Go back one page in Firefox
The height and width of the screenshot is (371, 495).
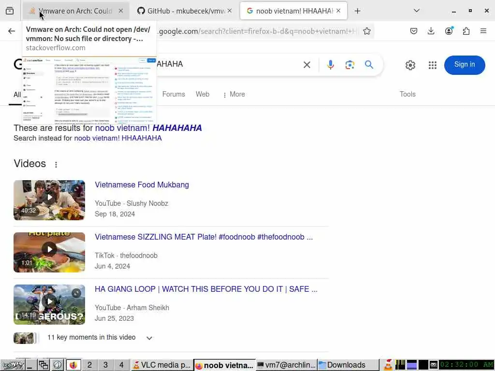click(12, 31)
